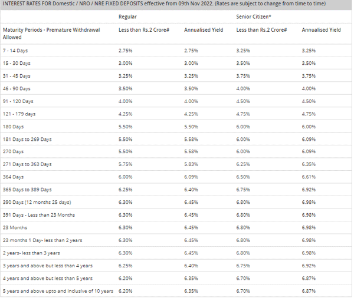The height and width of the screenshot is (298, 354).
Task: Select the 'Regular' column group header
Action: pos(128,16)
